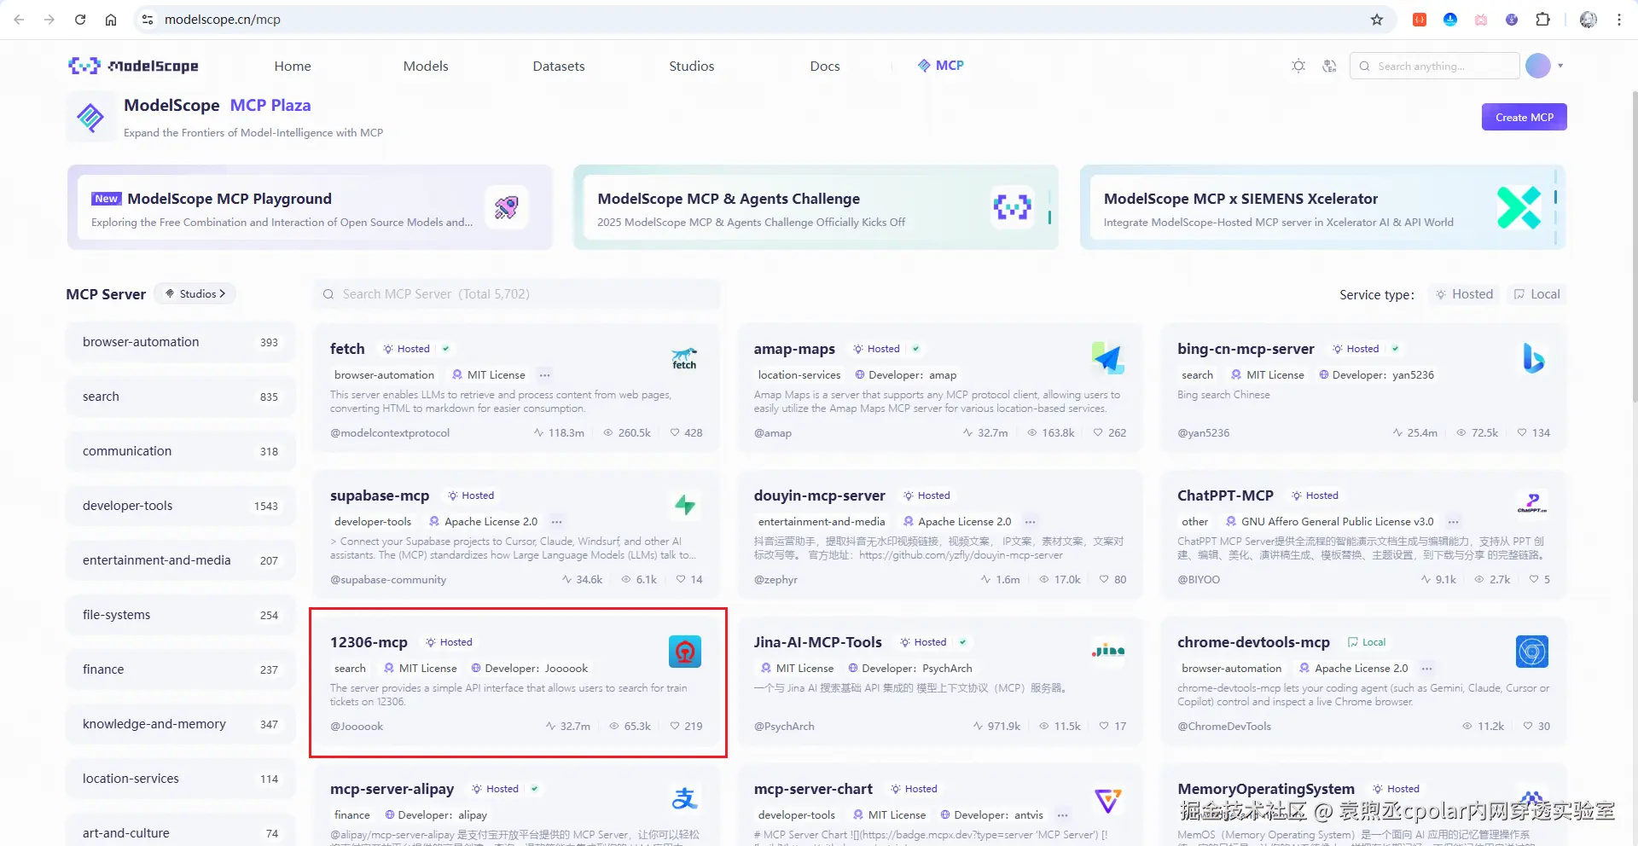Click the ModelScope logo
This screenshot has width=1638, height=846.
[133, 66]
